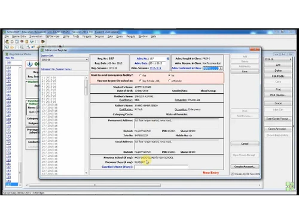This screenshot has width=299, height=224.
Task: Click inside the Permanent Address text box
Action: (x=176, y=124)
